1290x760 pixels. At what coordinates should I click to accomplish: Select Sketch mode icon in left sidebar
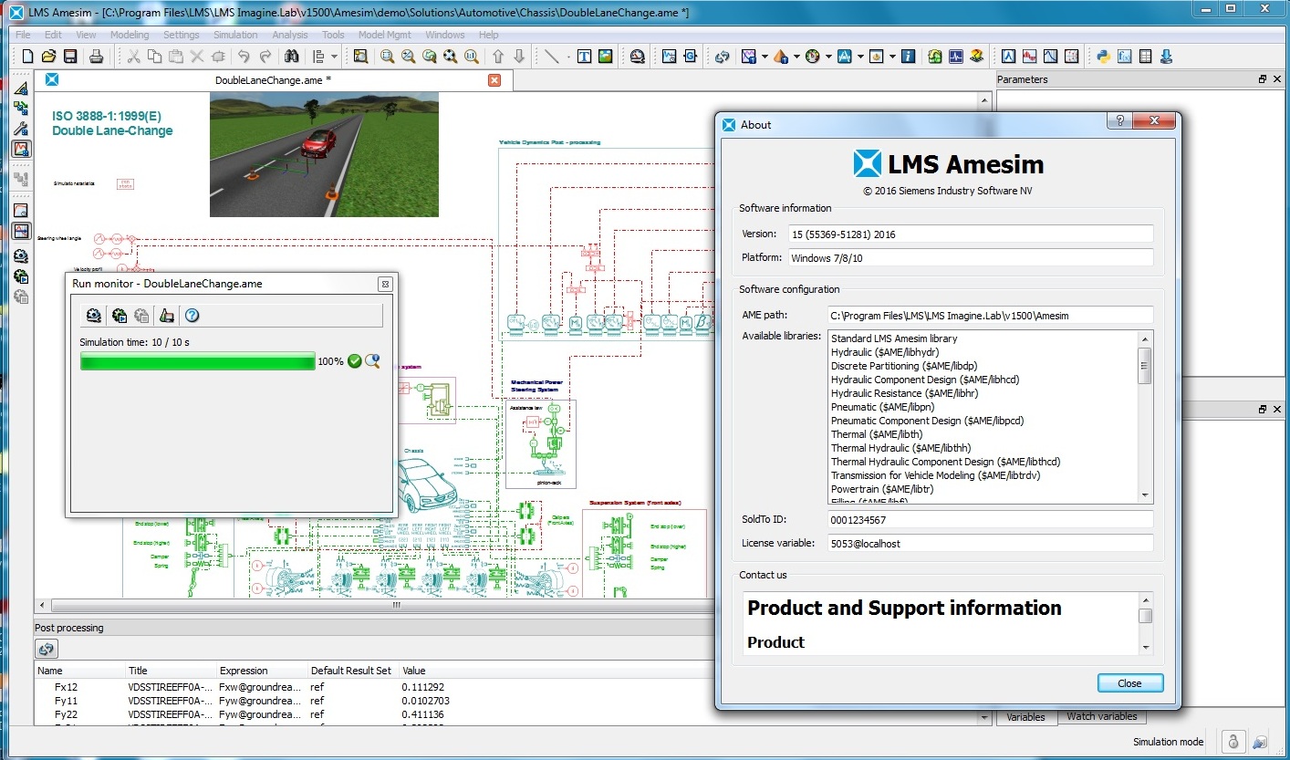tap(21, 88)
